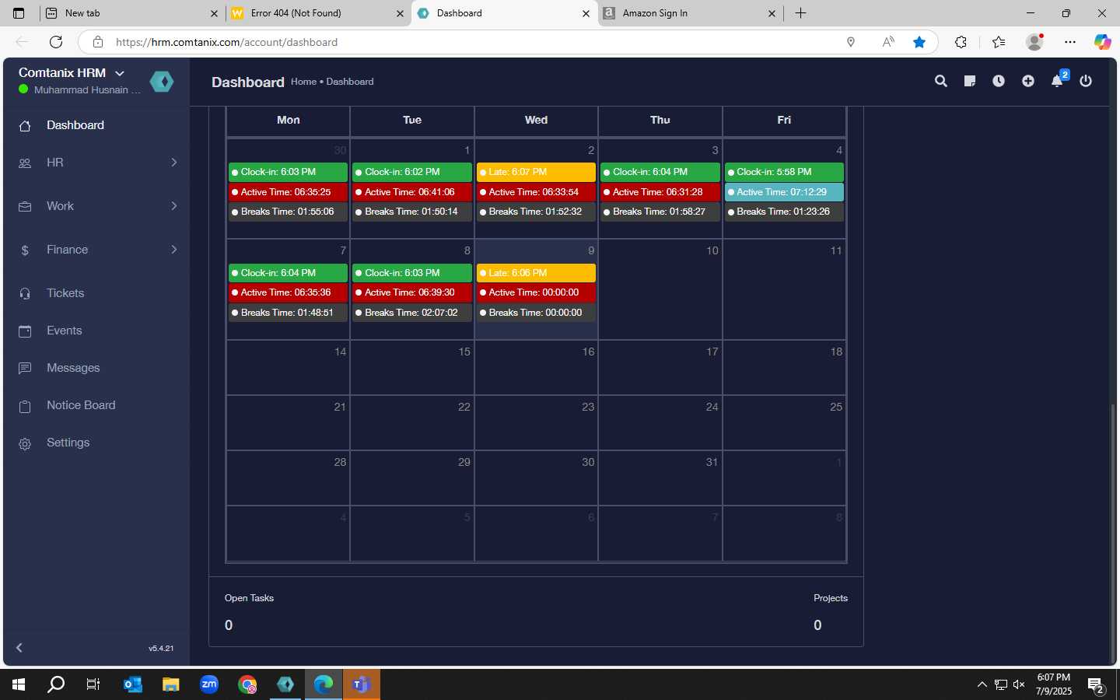The width and height of the screenshot is (1120, 700).
Task: Open browser profile avatar
Action: 1034,42
